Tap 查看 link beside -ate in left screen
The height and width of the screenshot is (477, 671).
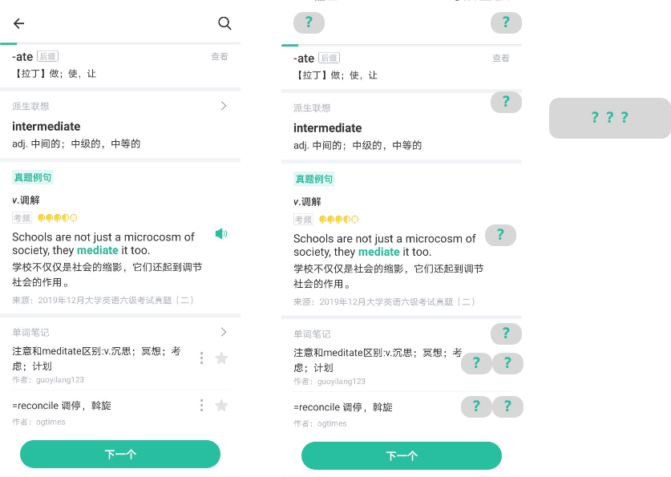[220, 56]
